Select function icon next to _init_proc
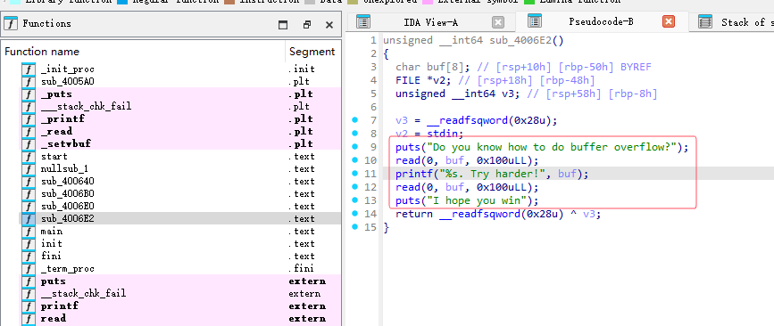This screenshot has width=774, height=326. pos(29,69)
